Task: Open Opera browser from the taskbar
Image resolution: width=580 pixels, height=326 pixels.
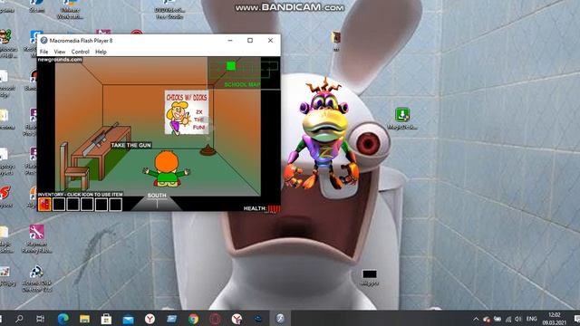Action: [216, 318]
